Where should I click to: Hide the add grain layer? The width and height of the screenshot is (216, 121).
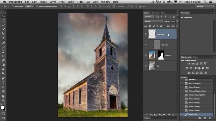[x=145, y=45]
